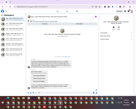Open Maddie's conversation in Marketplace list
Screen dimensions: 136x109
(13, 34)
